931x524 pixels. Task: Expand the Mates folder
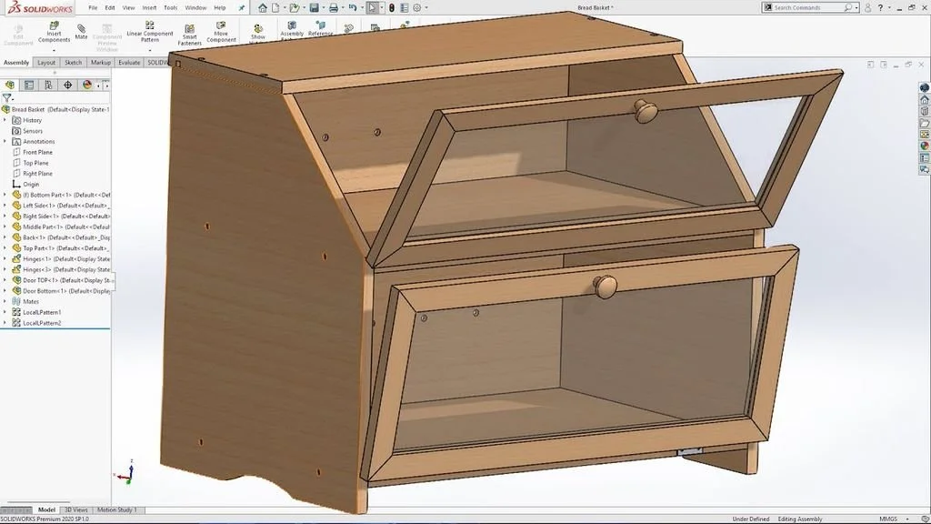pyautogui.click(x=5, y=301)
